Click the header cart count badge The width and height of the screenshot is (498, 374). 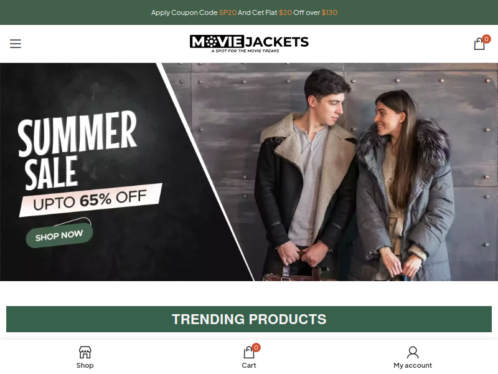click(486, 39)
